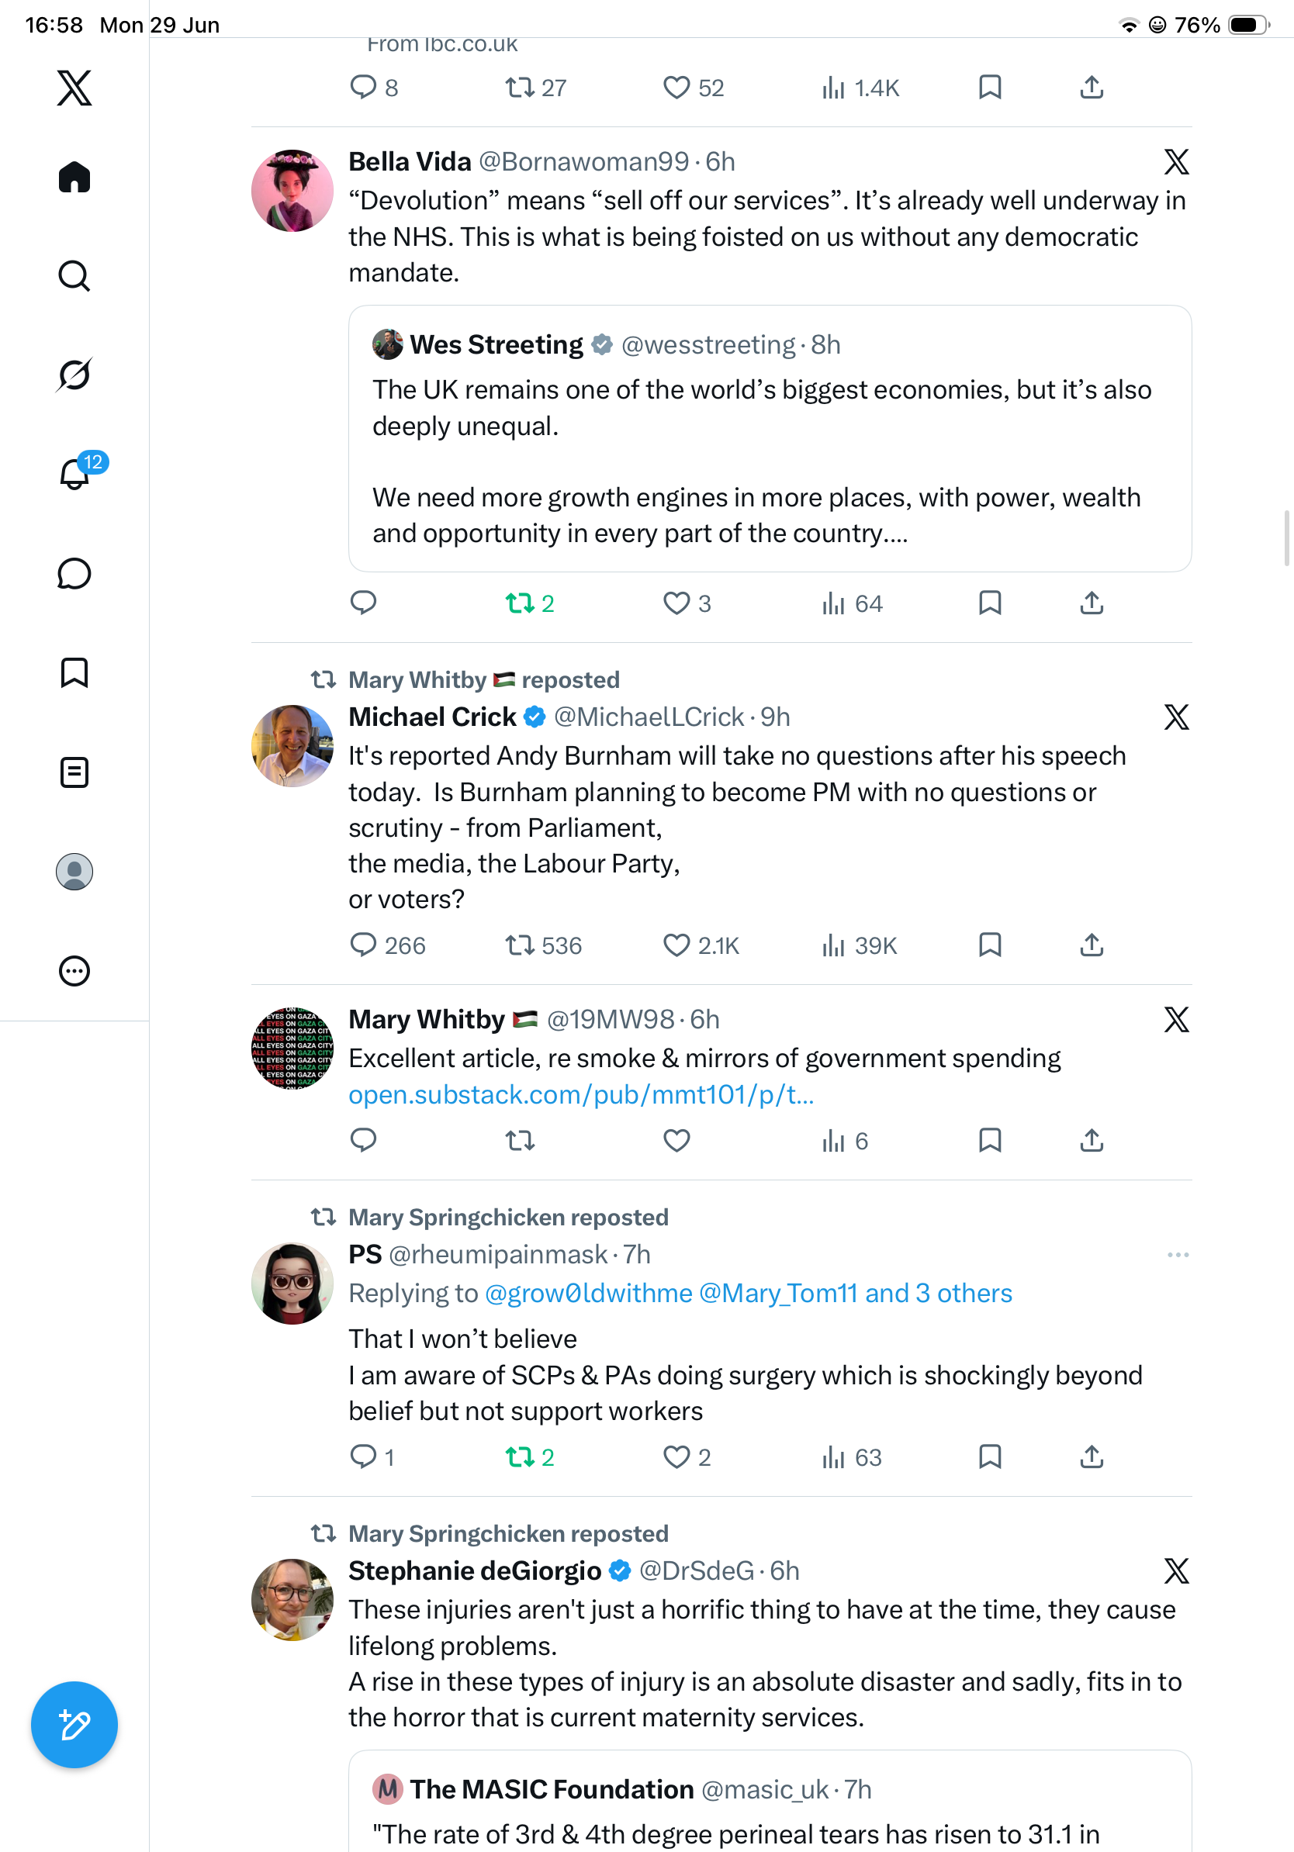This screenshot has width=1294, height=1852.
Task: Open more options on PS's reply
Action: 1178,1254
